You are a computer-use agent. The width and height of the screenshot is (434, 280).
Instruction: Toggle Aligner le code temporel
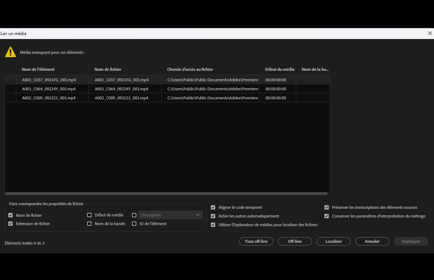[213, 207]
